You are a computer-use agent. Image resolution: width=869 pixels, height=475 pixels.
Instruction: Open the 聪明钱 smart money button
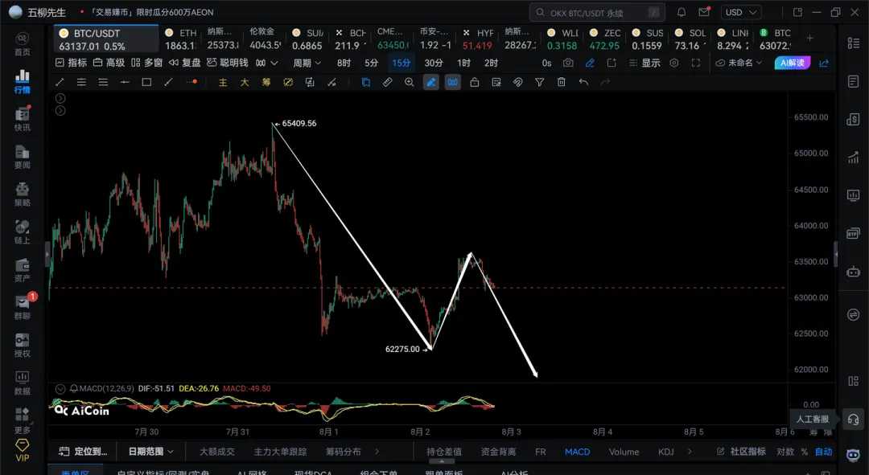pyautogui.click(x=227, y=63)
